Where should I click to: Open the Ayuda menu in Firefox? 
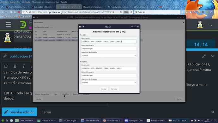64,2
